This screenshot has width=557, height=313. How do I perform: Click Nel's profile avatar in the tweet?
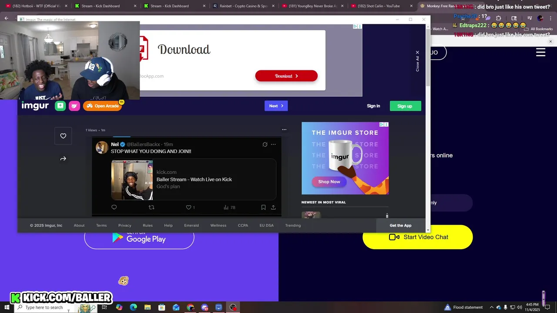click(102, 147)
